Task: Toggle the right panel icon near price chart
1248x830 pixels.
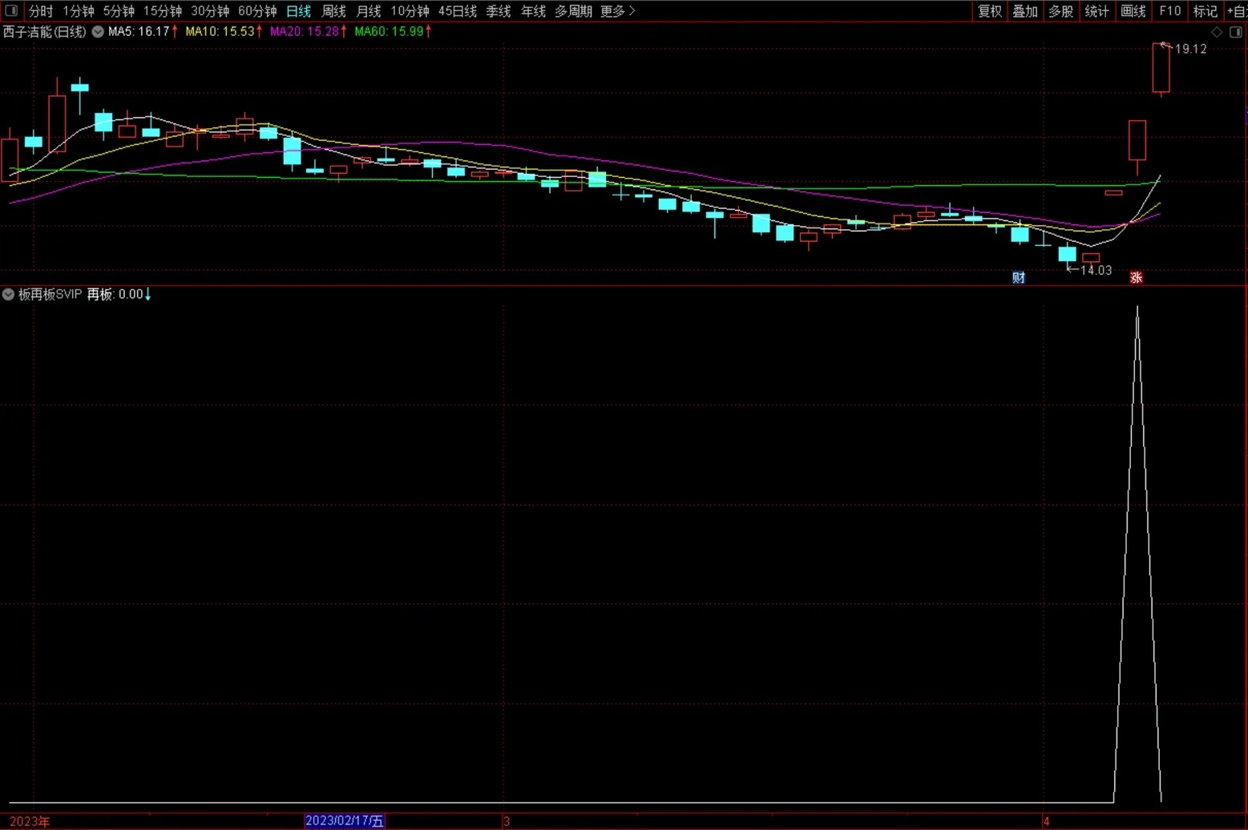Action: tap(1236, 32)
